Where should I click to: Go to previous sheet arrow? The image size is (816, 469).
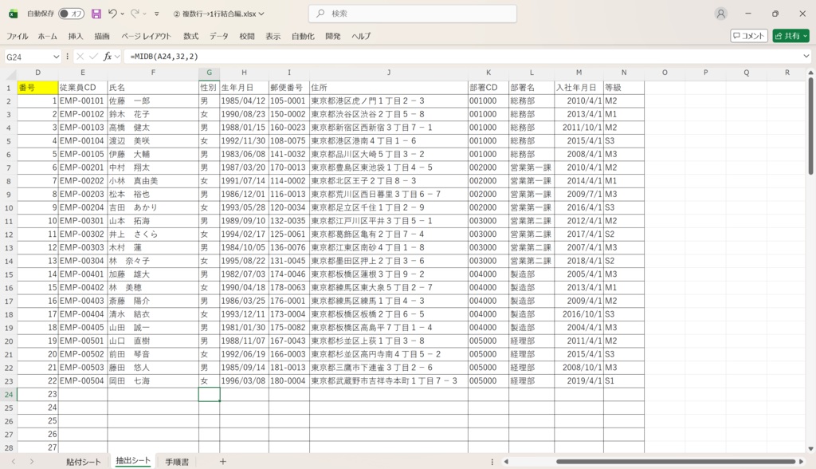click(x=14, y=462)
